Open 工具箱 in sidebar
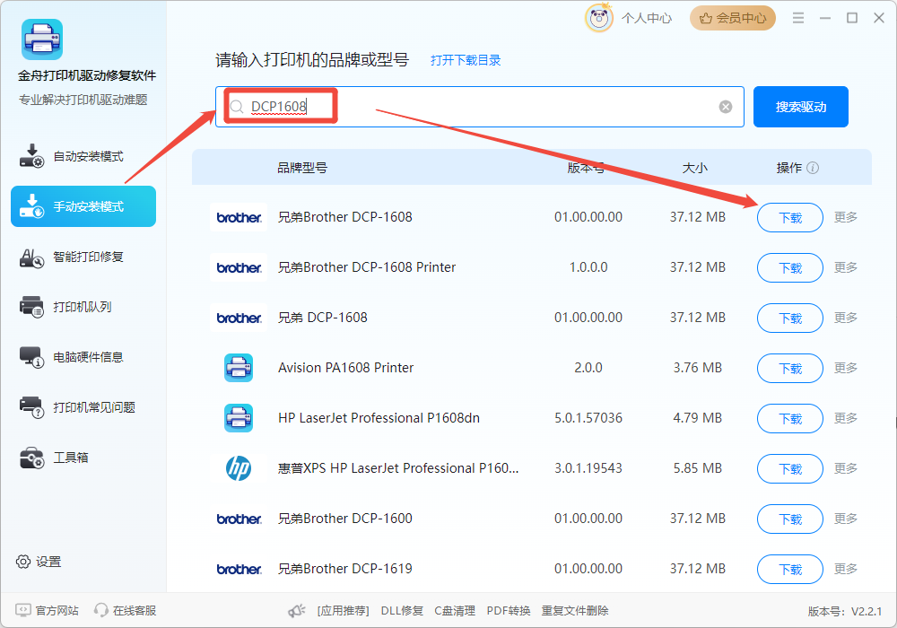Image resolution: width=897 pixels, height=628 pixels. click(x=83, y=458)
